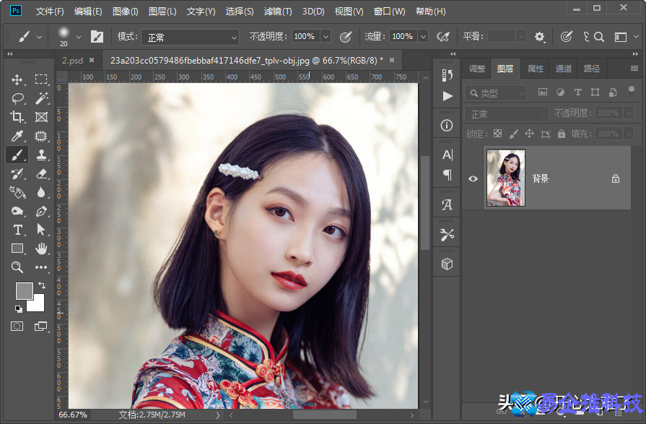Toggle the airbrush build-up option

click(x=443, y=36)
